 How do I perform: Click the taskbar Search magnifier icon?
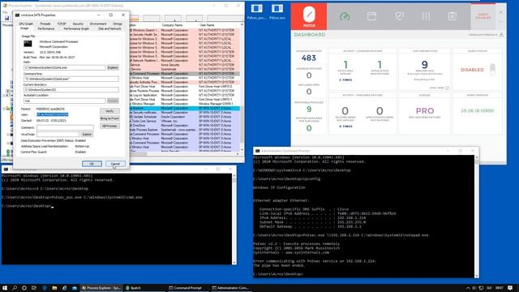pos(15,288)
